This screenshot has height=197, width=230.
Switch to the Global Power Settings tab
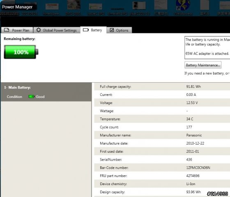(57, 30)
